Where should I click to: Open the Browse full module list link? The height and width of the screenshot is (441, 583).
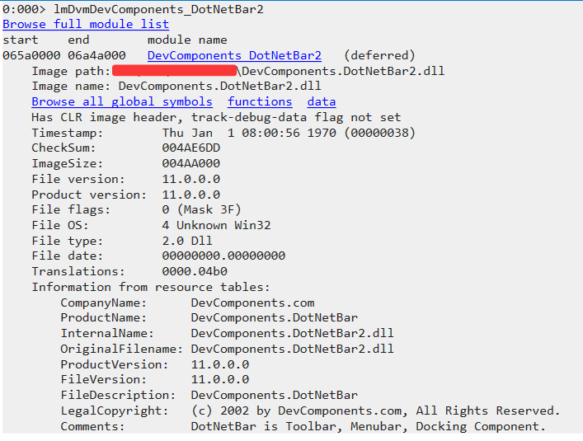pyautogui.click(x=86, y=25)
